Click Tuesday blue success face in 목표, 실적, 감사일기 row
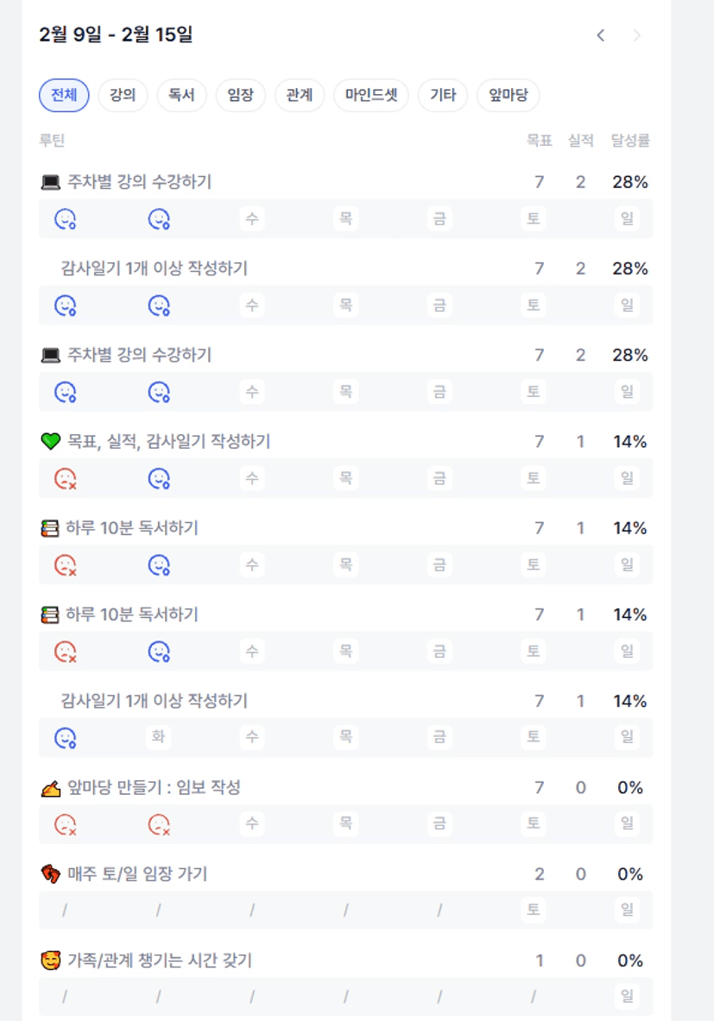The height and width of the screenshot is (1021, 714). pyautogui.click(x=159, y=478)
